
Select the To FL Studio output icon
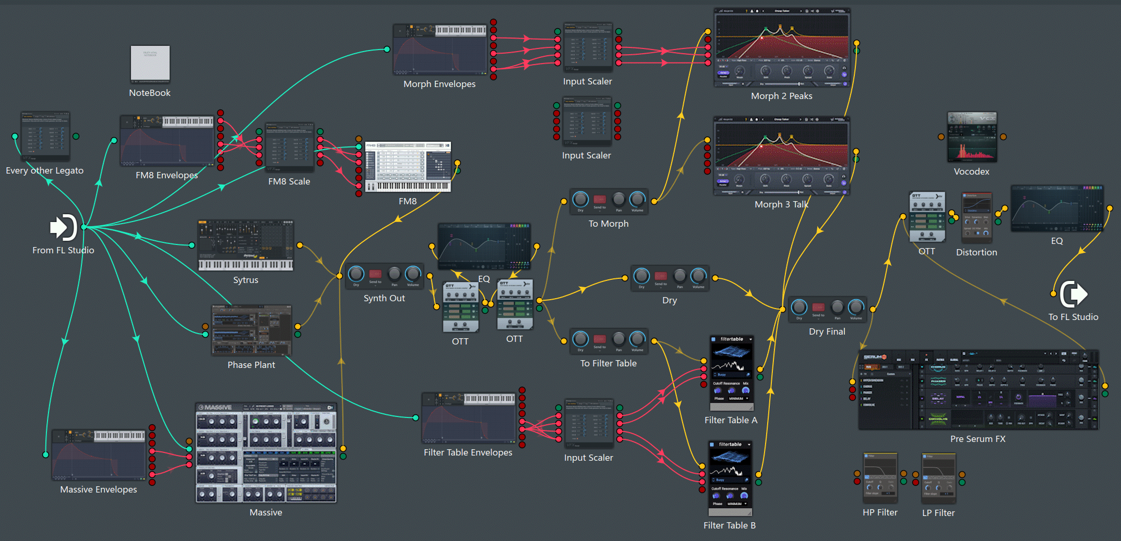pyautogui.click(x=1074, y=294)
